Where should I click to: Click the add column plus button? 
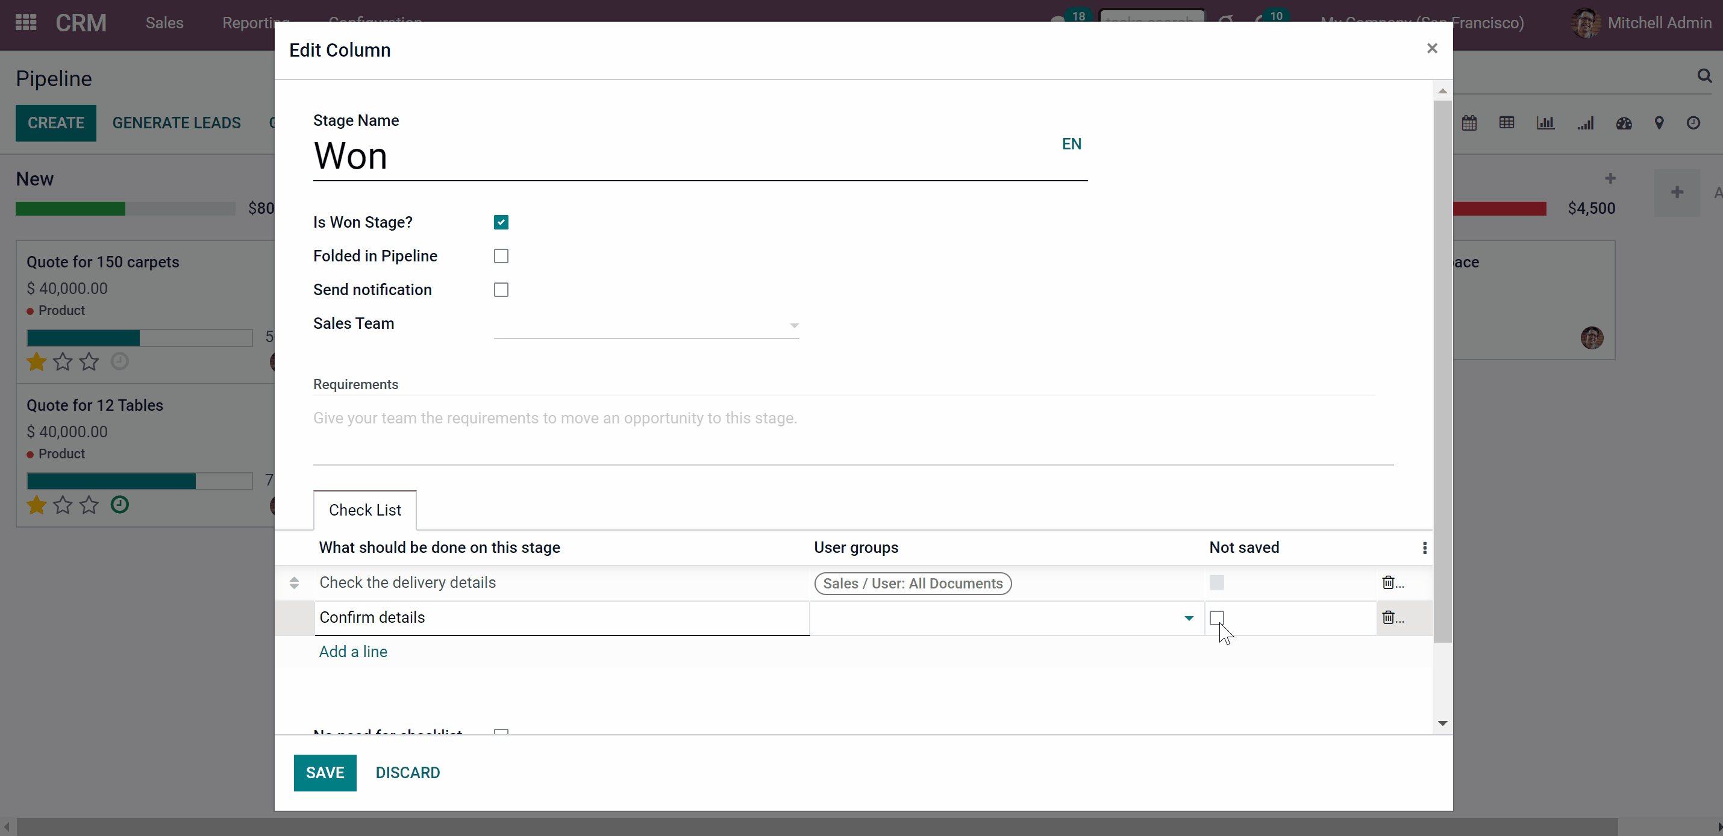point(1677,193)
